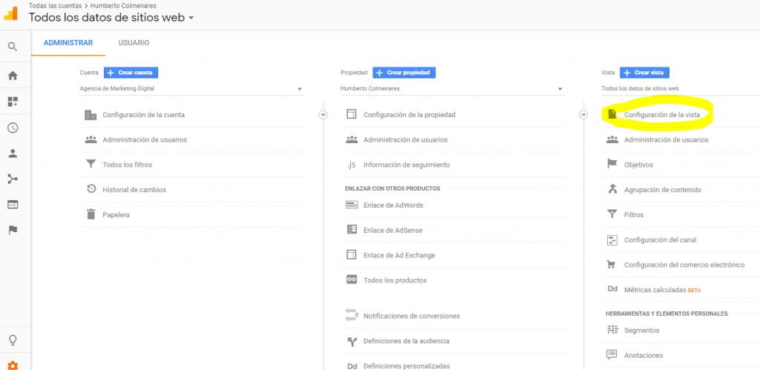Click icon beside Enlace de AdWords
The image size is (760, 370).
click(351, 205)
